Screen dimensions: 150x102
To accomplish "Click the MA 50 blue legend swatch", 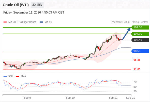I will (x=41, y=22).
